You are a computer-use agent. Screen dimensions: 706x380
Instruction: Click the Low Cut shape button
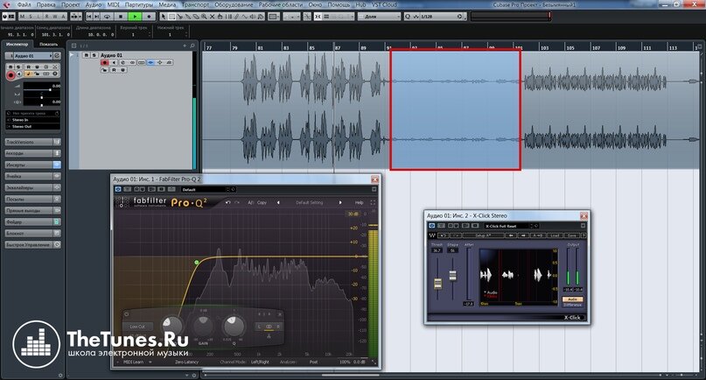click(137, 327)
